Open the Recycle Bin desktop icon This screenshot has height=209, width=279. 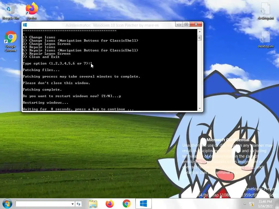point(11,11)
